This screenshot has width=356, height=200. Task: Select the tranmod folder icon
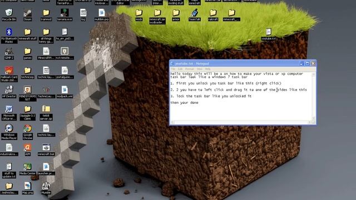(46, 15)
